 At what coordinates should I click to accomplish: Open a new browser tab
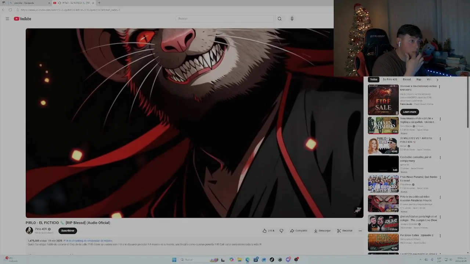99,3
